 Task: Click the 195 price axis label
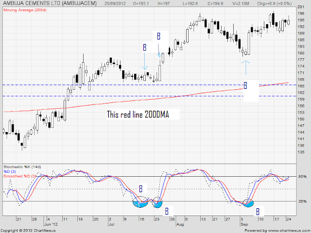click(301, 20)
